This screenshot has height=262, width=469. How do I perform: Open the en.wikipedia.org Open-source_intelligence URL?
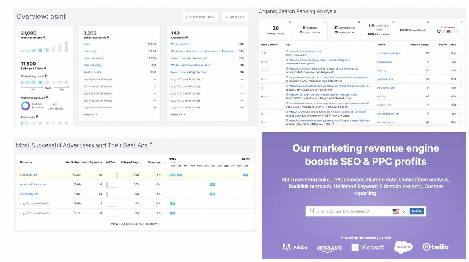tap(319, 60)
